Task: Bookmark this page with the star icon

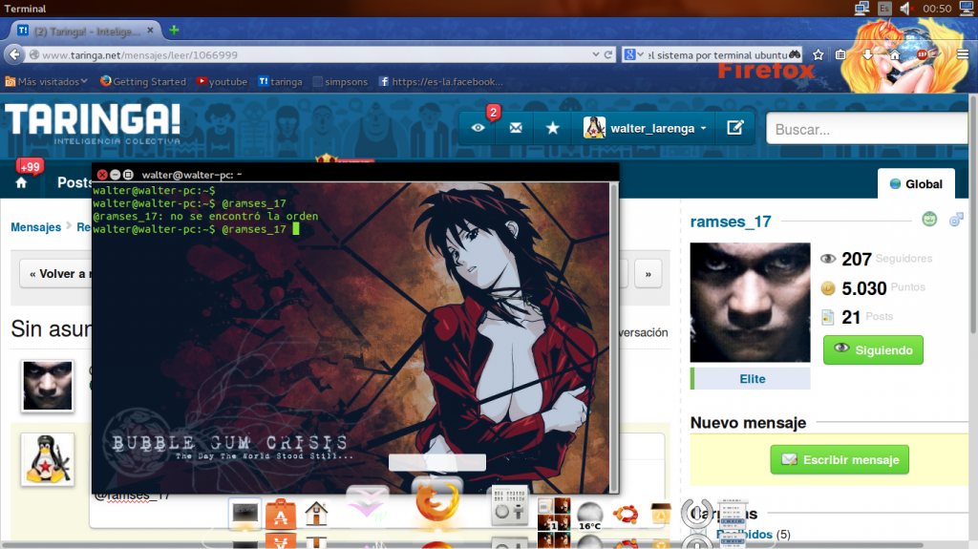Action: (x=819, y=55)
